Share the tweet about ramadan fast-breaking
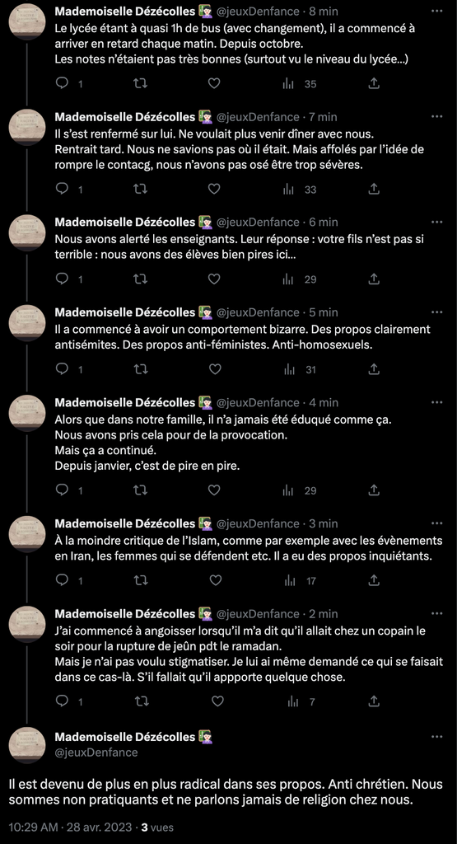Image resolution: width=457 pixels, height=844 pixels. coord(375,701)
